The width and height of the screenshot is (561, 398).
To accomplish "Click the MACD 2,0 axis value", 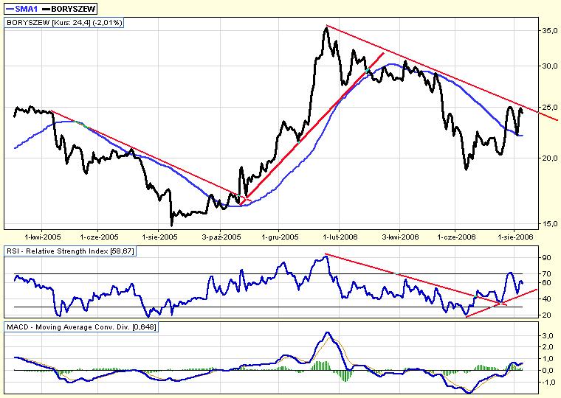I will (548, 347).
